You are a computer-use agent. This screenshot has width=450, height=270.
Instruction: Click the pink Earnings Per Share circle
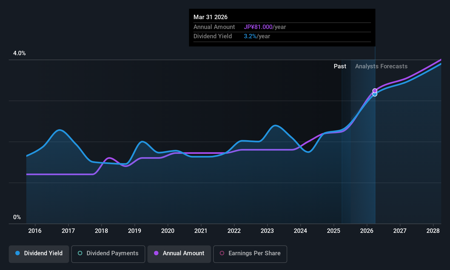click(222, 253)
